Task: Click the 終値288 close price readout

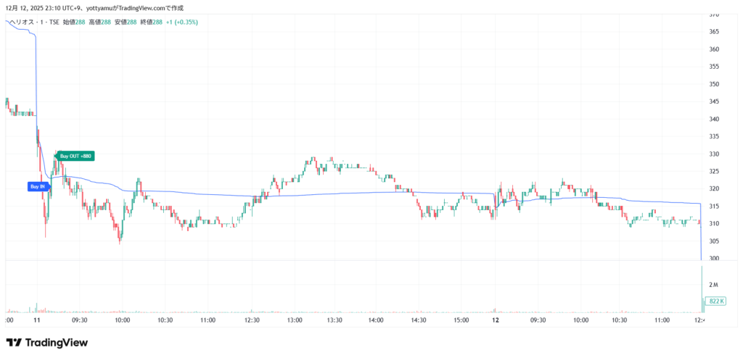Action: (x=151, y=22)
